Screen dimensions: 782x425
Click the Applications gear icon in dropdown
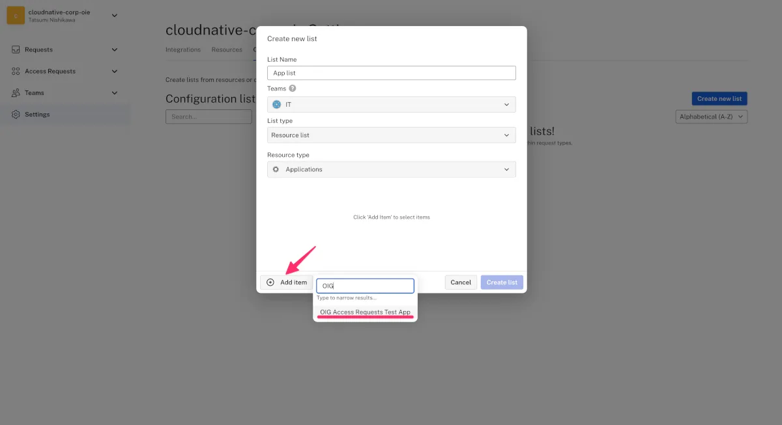(276, 169)
